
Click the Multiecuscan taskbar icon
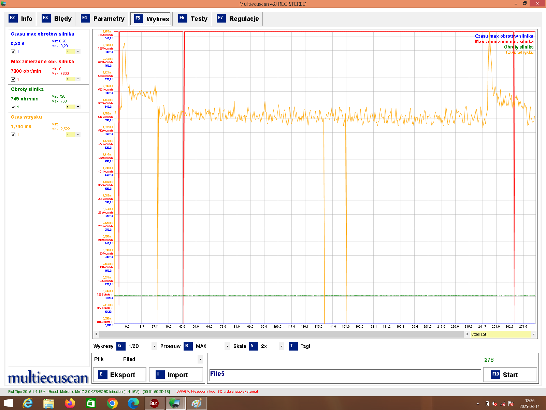[175, 403]
